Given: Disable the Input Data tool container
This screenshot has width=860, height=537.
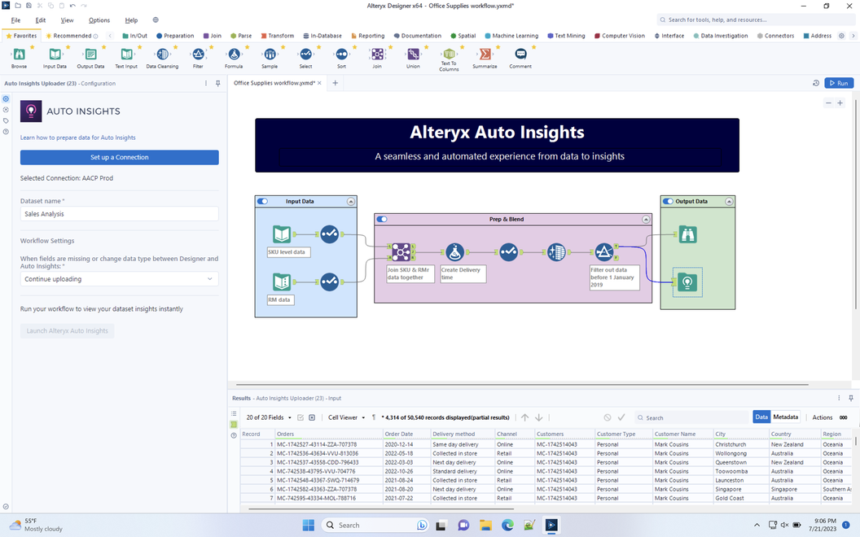Looking at the screenshot, I should pyautogui.click(x=261, y=201).
